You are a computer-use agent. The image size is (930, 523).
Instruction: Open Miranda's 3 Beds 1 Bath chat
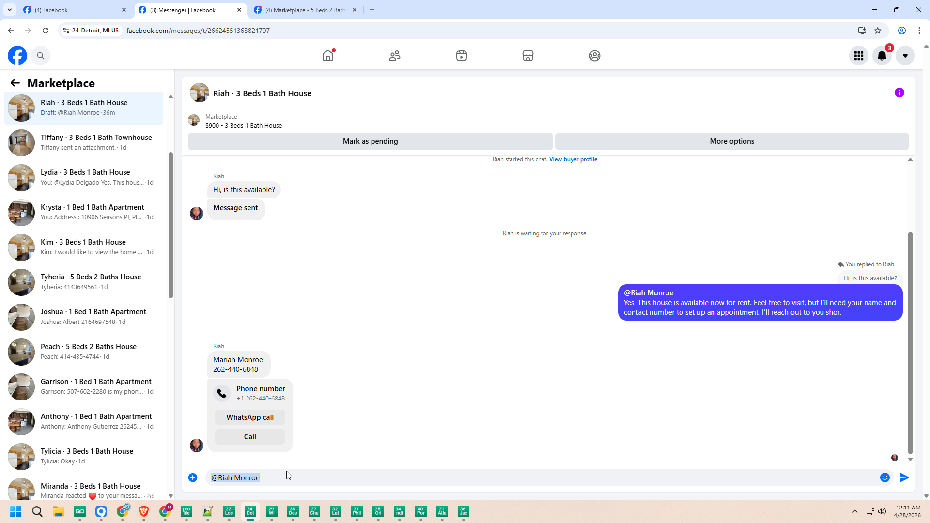(84, 490)
